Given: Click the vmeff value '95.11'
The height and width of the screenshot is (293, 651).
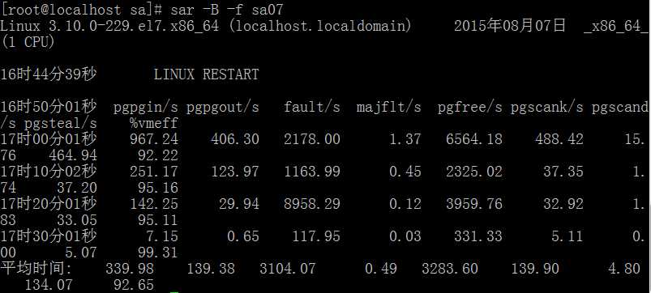Looking at the screenshot, I should [x=158, y=220].
